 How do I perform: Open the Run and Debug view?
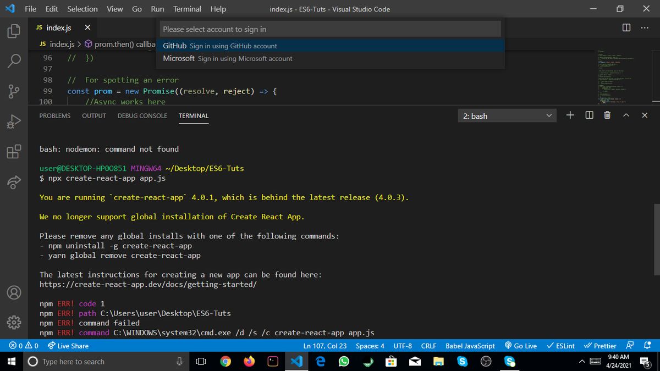pos(14,121)
